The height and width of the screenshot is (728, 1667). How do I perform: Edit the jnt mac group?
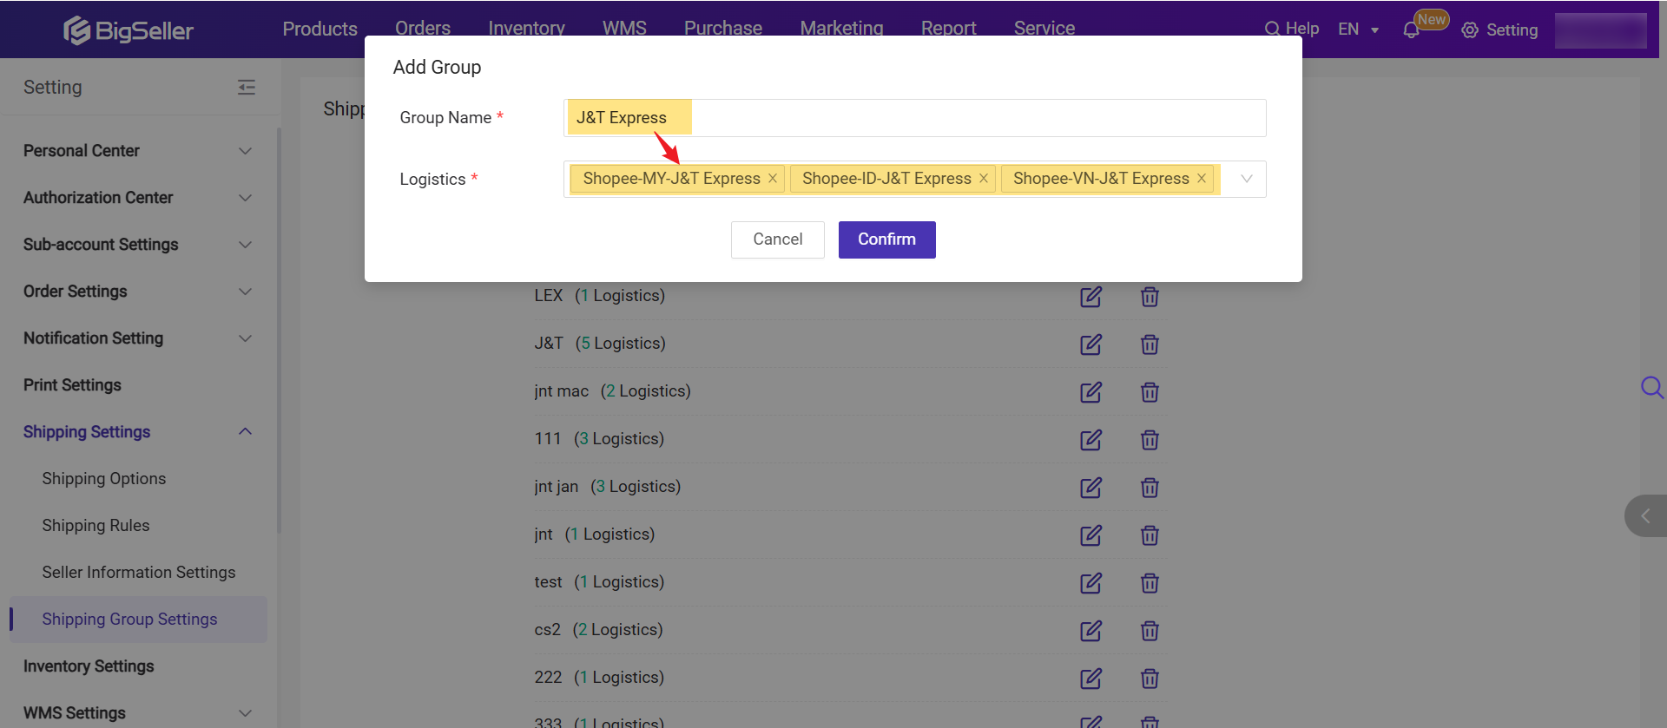point(1090,392)
